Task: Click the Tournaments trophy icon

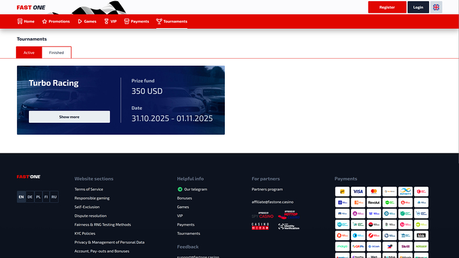Action: [x=159, y=21]
